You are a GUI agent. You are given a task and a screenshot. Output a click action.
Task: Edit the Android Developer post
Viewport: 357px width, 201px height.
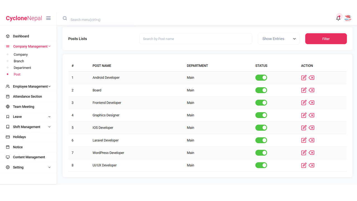303,78
